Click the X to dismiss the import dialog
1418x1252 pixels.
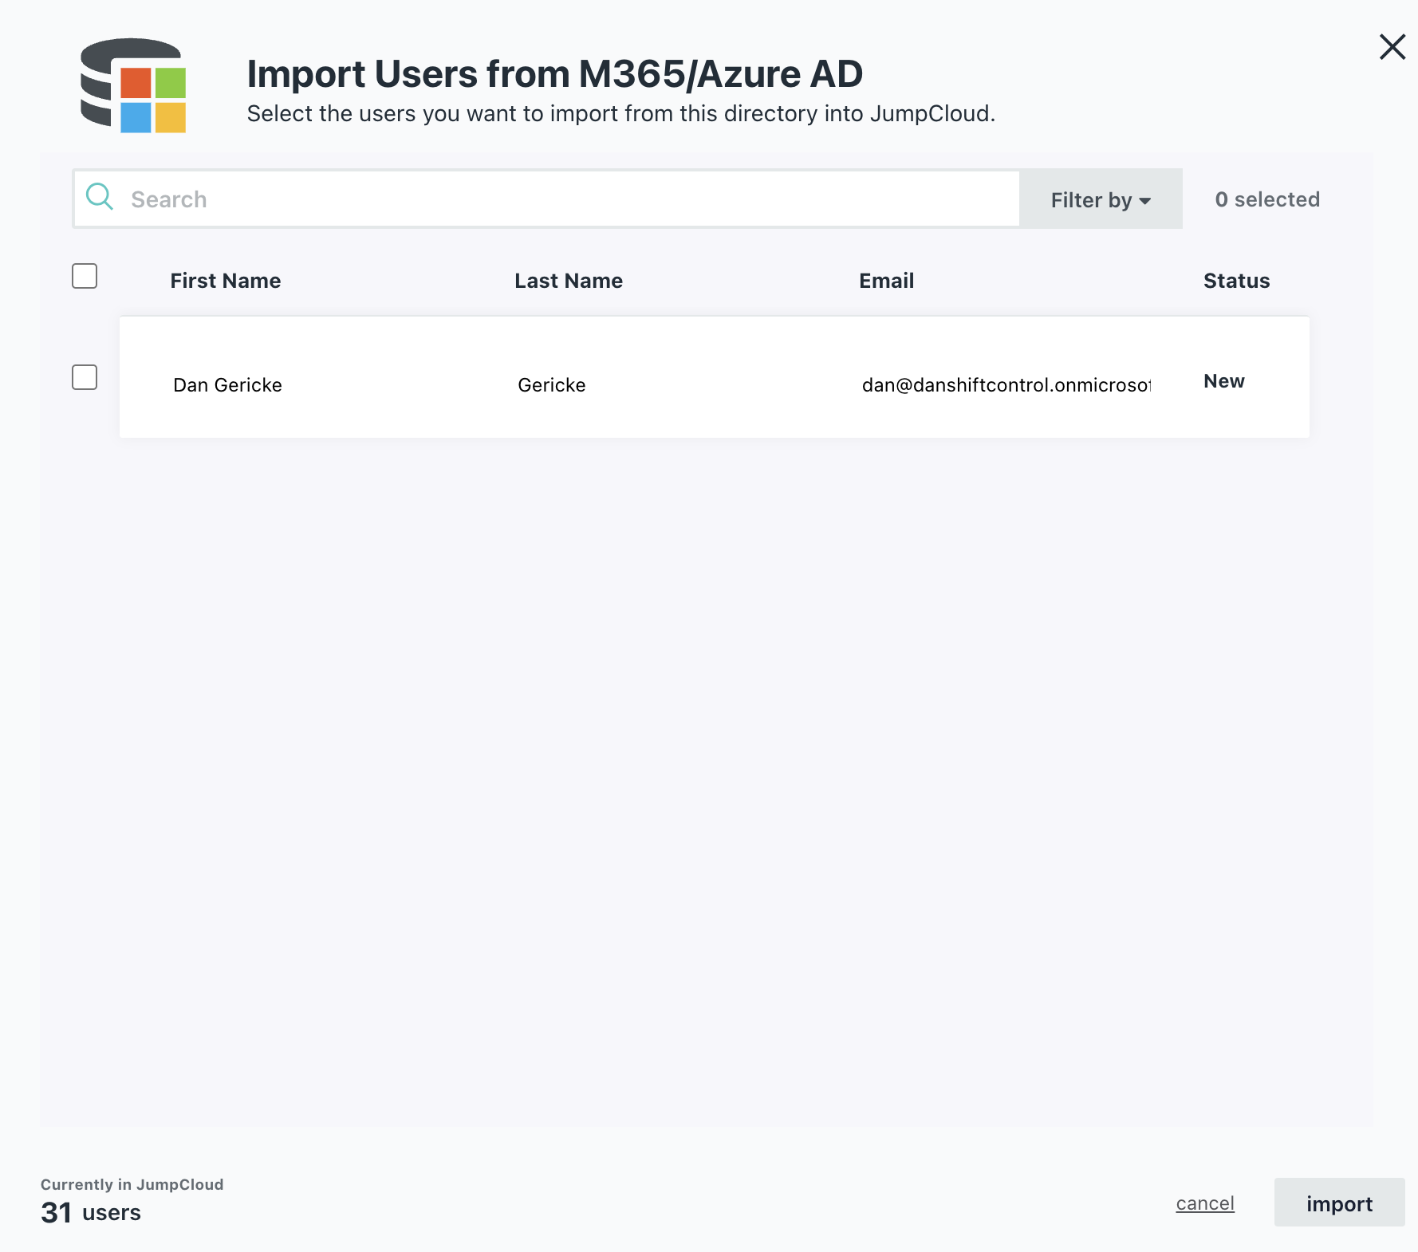(1392, 47)
